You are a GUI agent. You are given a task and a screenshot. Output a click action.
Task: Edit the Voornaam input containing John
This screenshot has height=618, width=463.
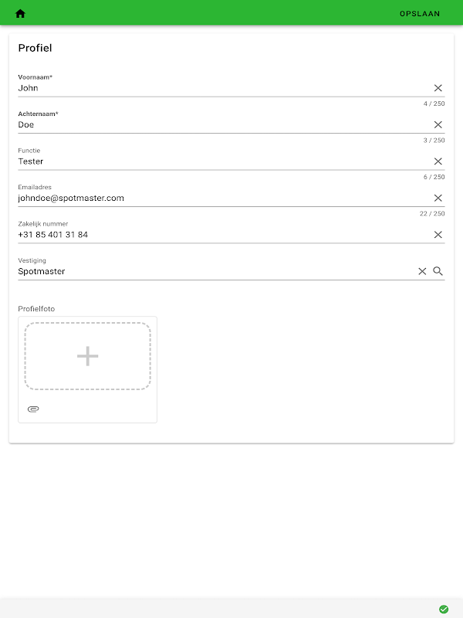tap(216, 88)
